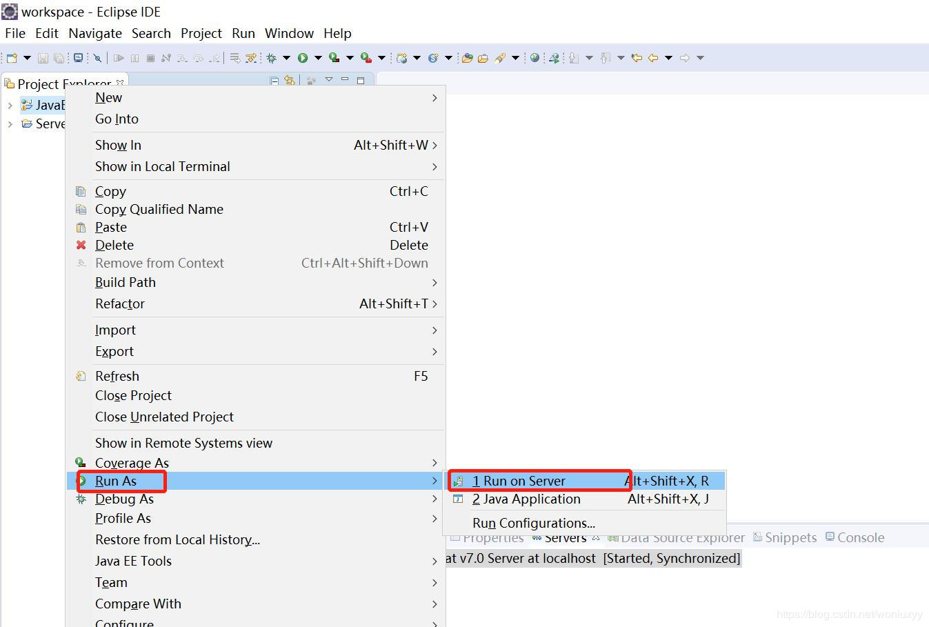The image size is (929, 627).
Task: Click Last Edit Location arrow icon
Action: click(x=637, y=58)
